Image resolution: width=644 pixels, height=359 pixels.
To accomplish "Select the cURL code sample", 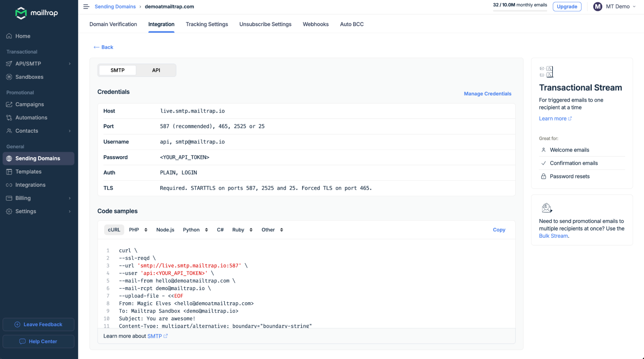I will point(114,230).
